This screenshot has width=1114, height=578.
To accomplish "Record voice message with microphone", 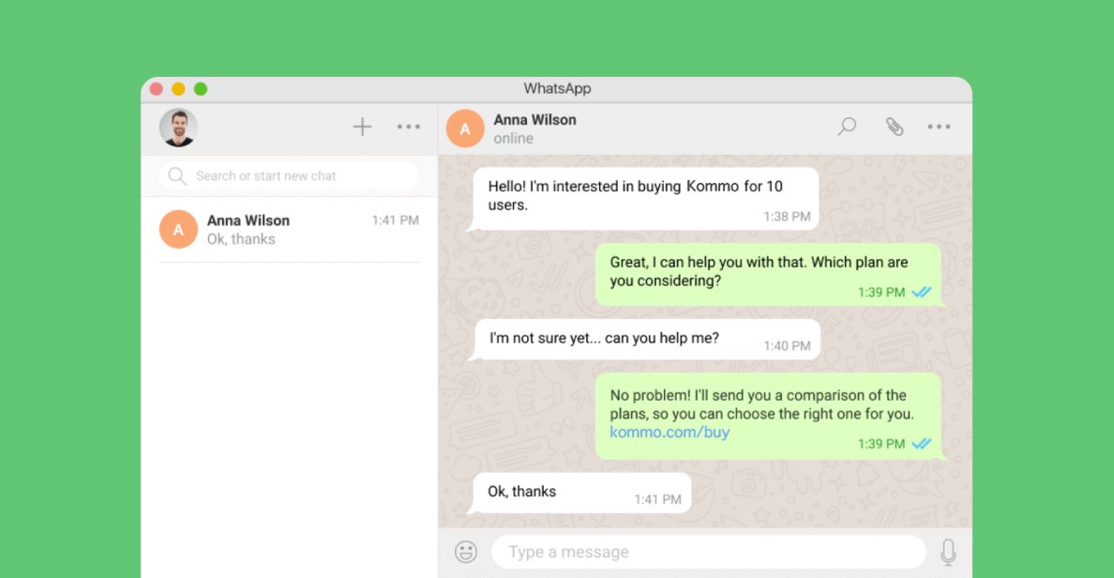I will (x=948, y=552).
